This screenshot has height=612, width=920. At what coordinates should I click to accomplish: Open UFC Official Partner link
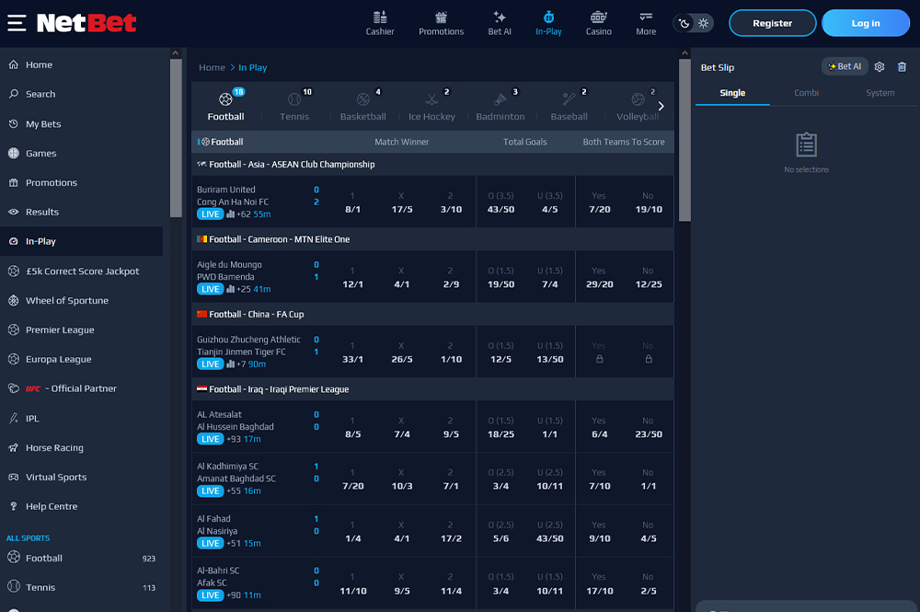point(82,388)
